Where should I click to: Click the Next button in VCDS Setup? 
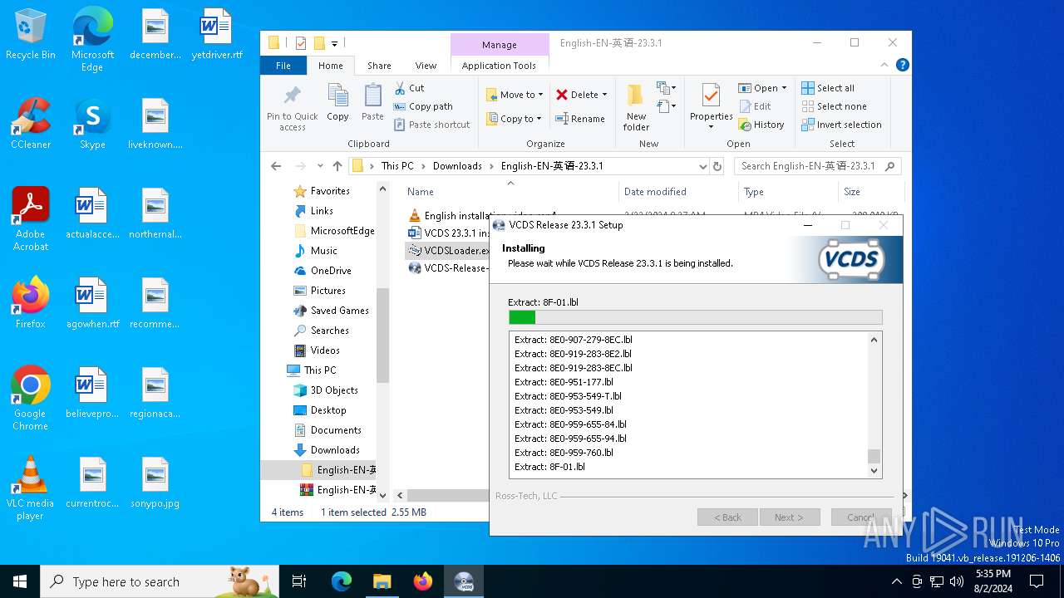click(x=789, y=517)
